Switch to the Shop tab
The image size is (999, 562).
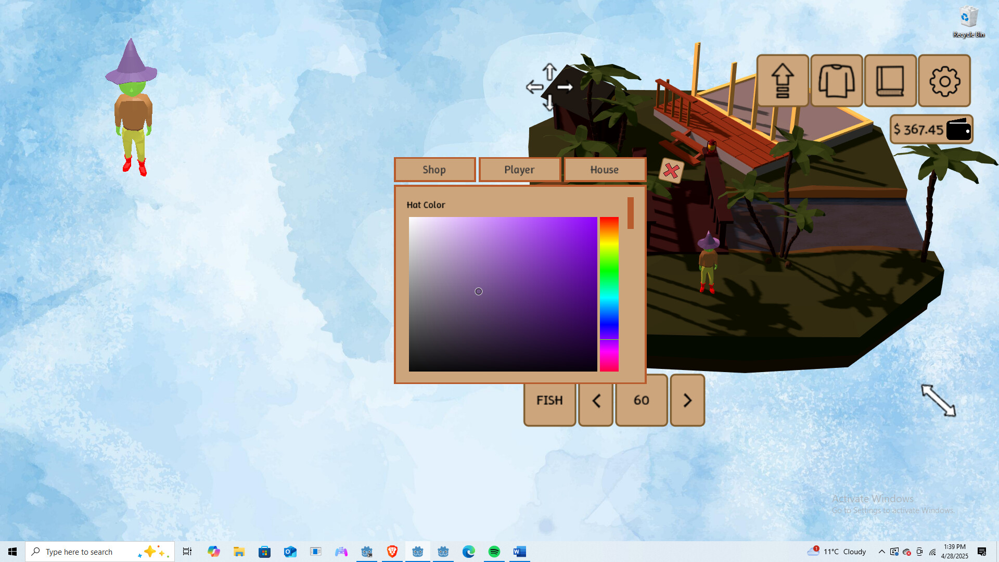coord(434,170)
